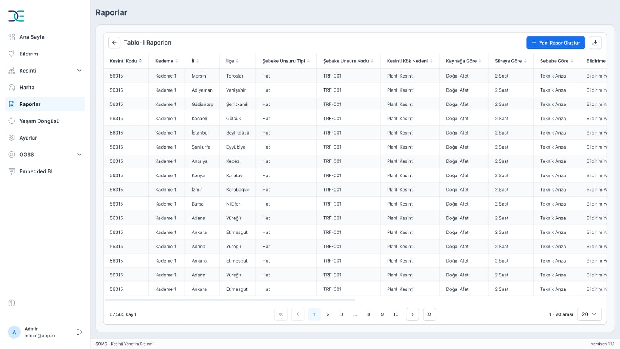The image size is (620, 349).
Task: Click the Gaziantep province cell
Action: (x=202, y=104)
